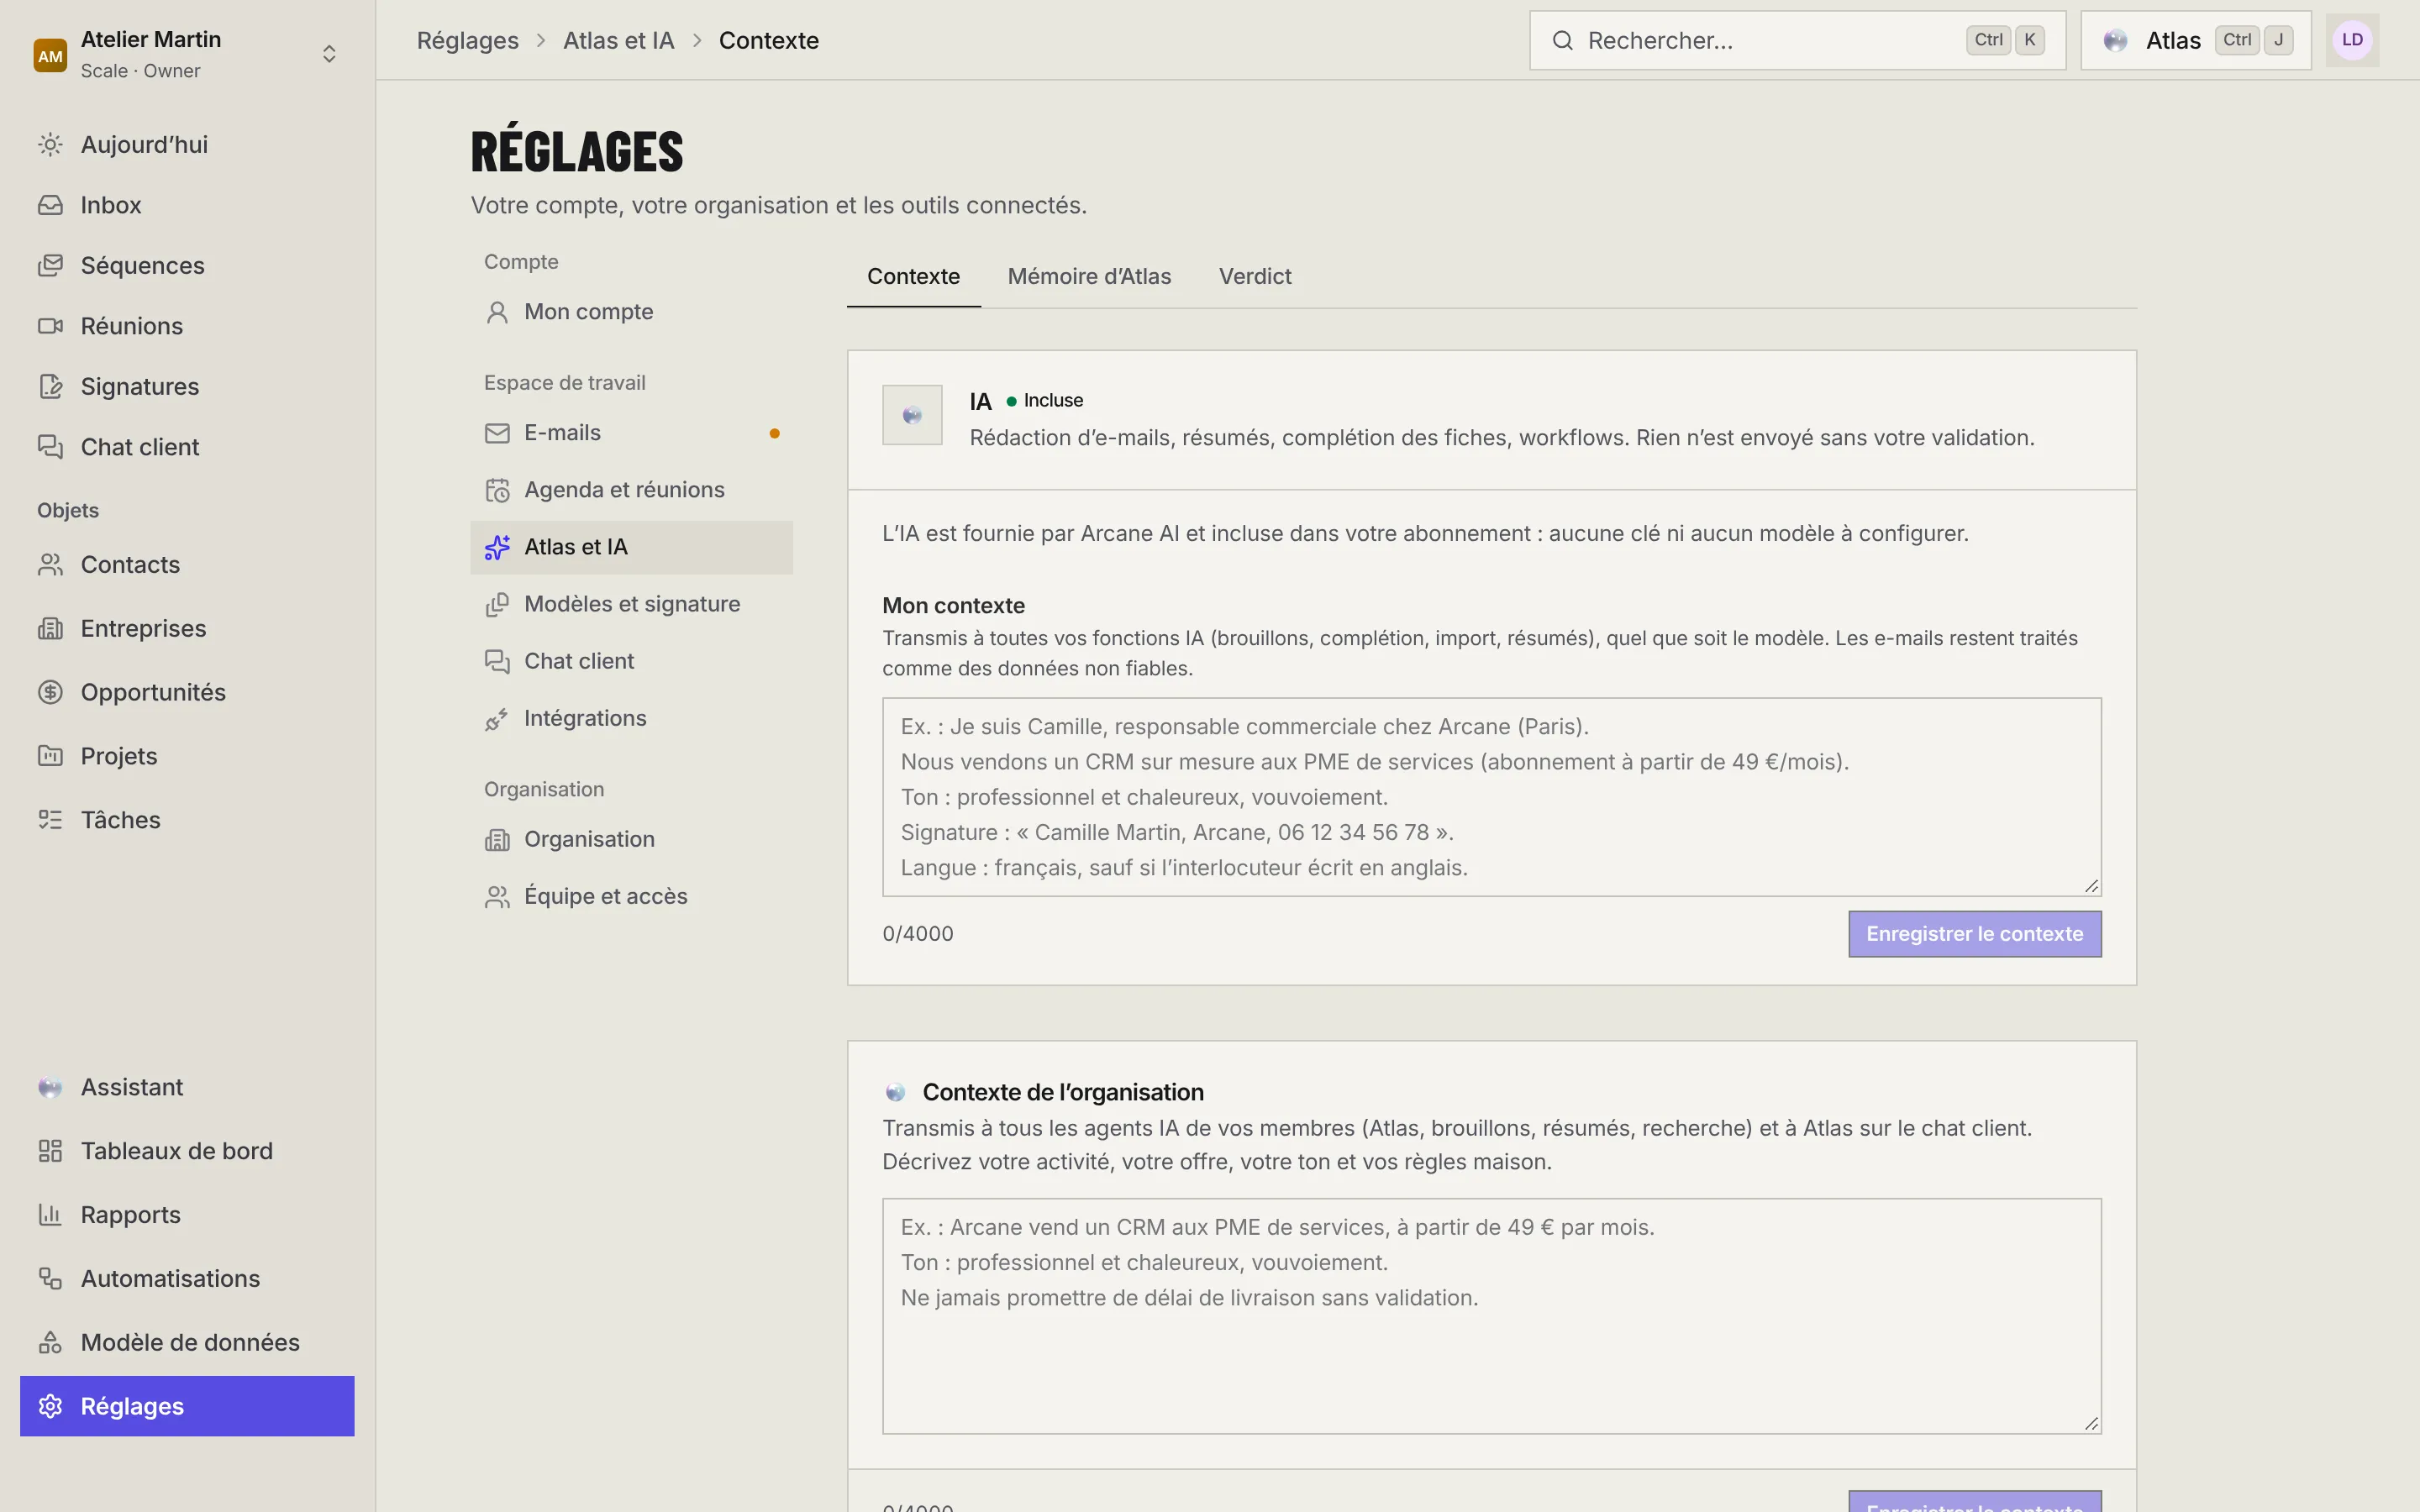2420x1512 pixels.
Task: Open Équipe et accès settings
Action: (x=631, y=896)
